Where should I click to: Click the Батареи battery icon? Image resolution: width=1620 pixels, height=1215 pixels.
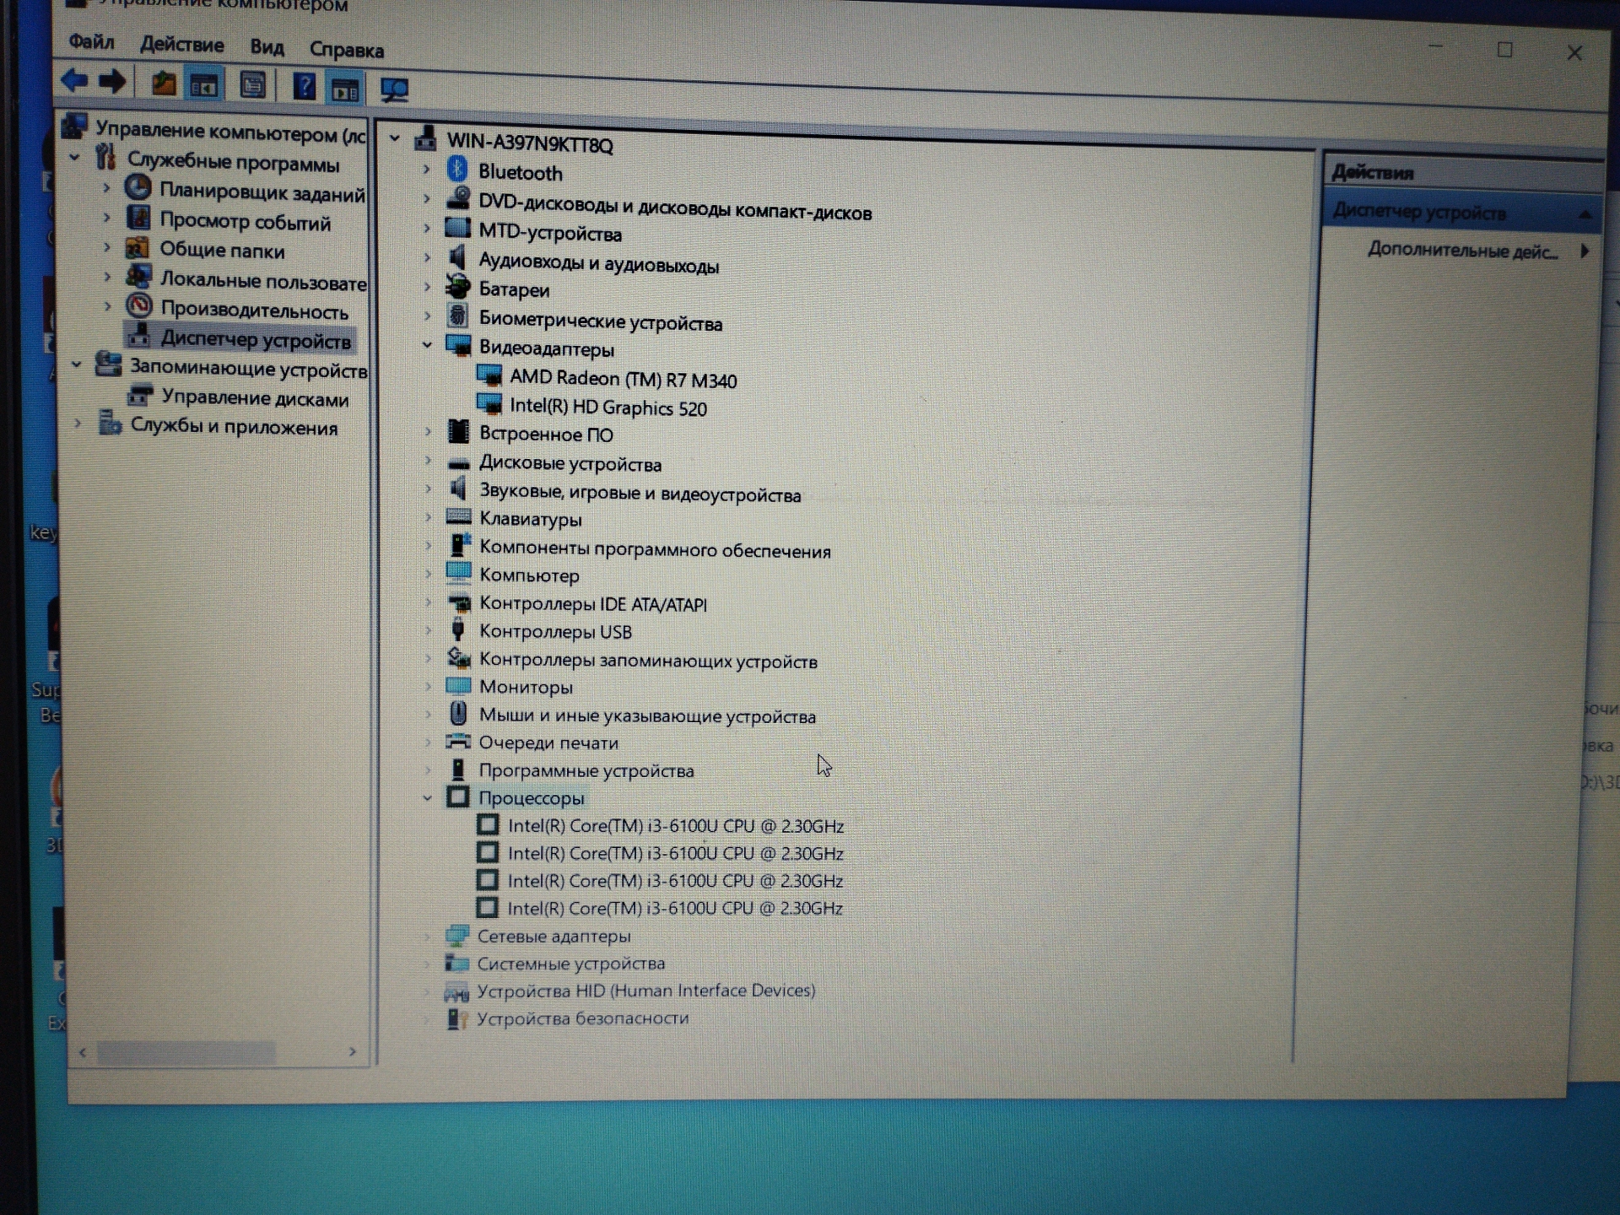coord(458,287)
